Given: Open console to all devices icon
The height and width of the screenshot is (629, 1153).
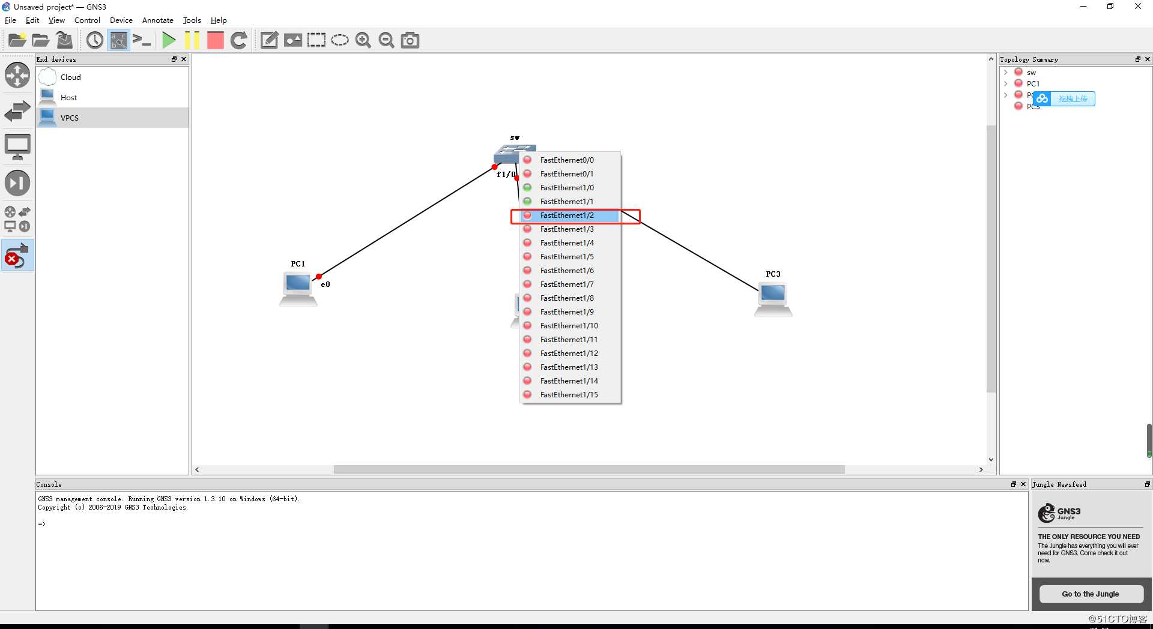Looking at the screenshot, I should click(x=142, y=40).
